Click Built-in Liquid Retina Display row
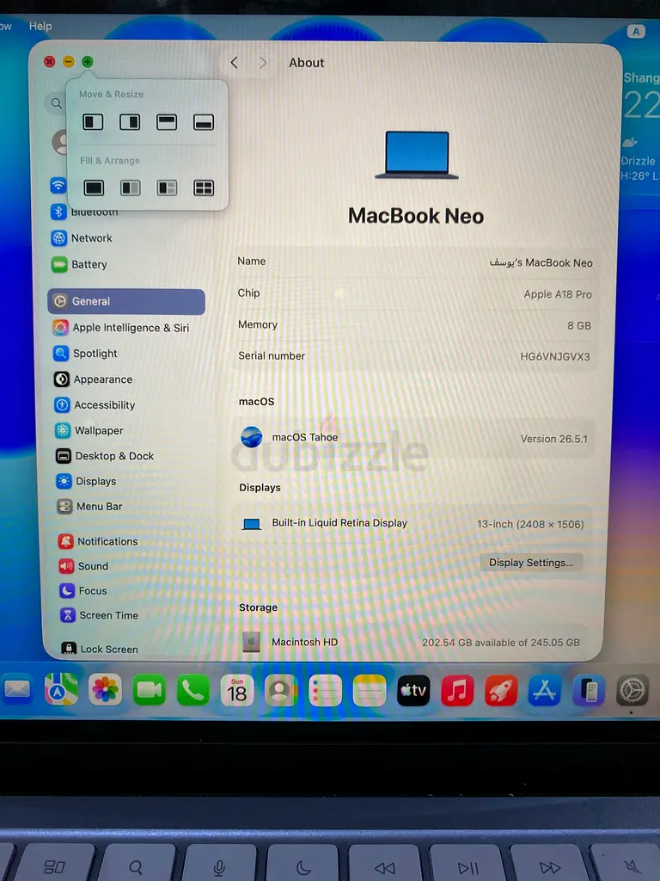 [x=414, y=523]
